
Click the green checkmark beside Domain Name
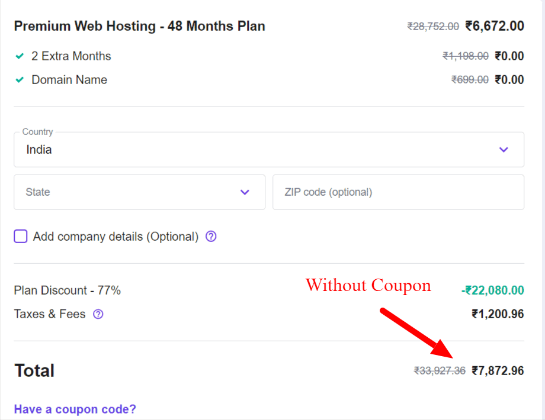click(x=20, y=80)
